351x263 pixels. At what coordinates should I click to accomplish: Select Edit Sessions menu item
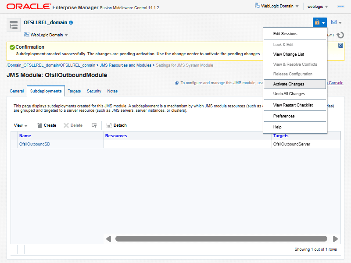pyautogui.click(x=295, y=34)
